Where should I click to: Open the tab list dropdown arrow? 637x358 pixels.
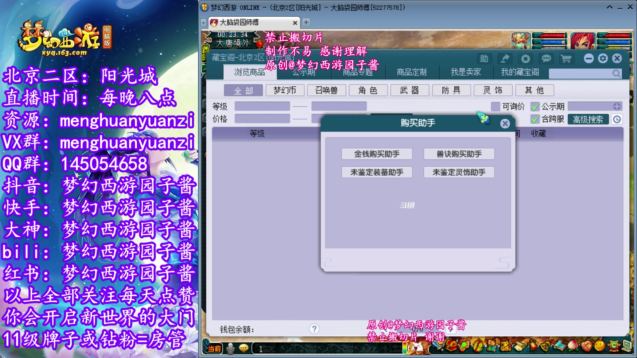coord(204,23)
